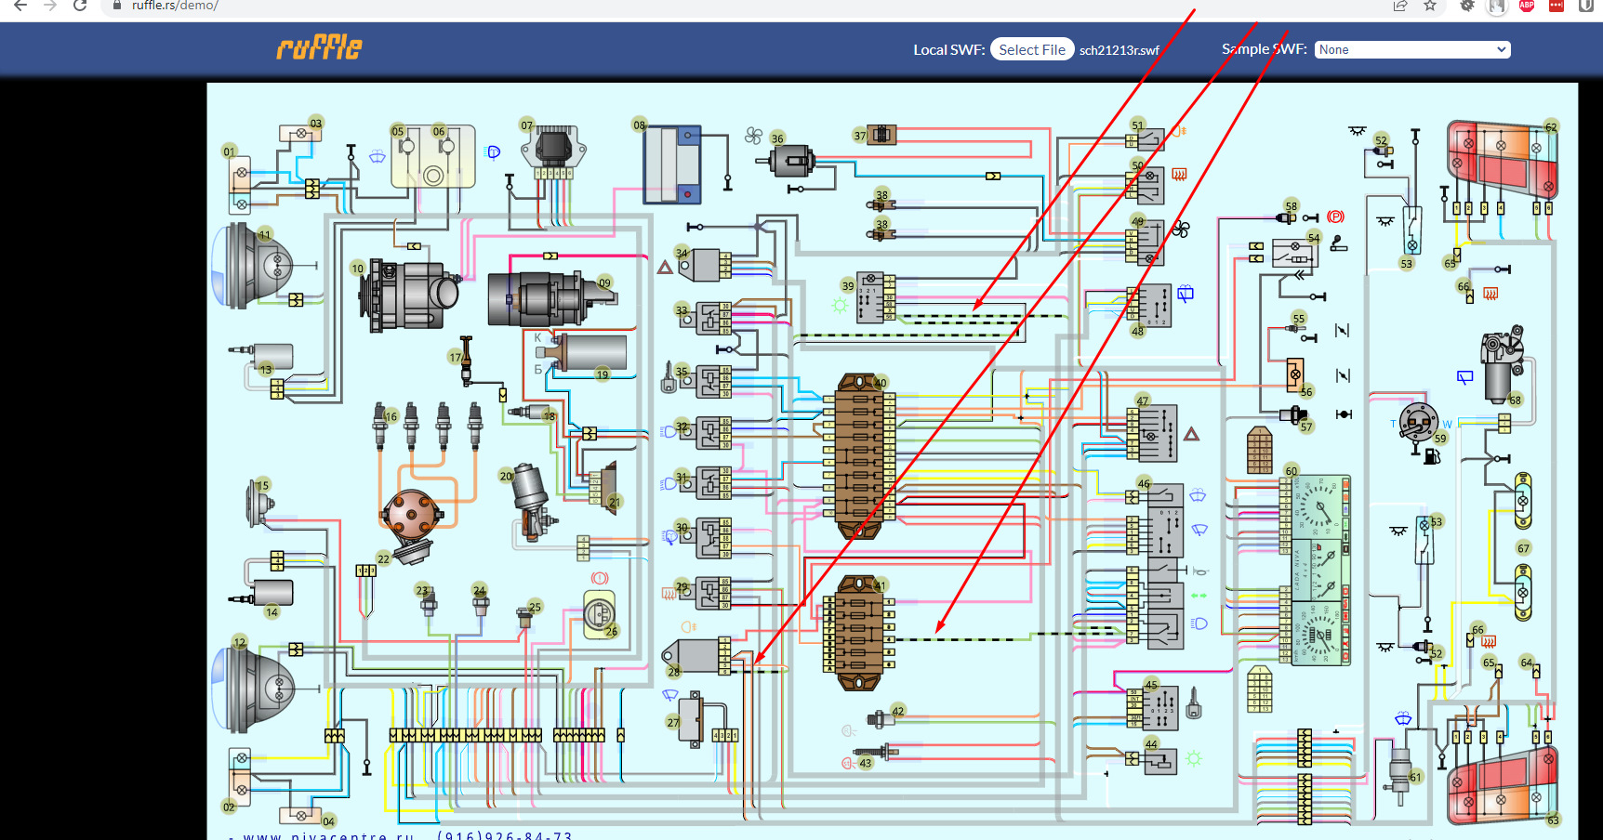Select the switch labeled 51

coord(1146,139)
